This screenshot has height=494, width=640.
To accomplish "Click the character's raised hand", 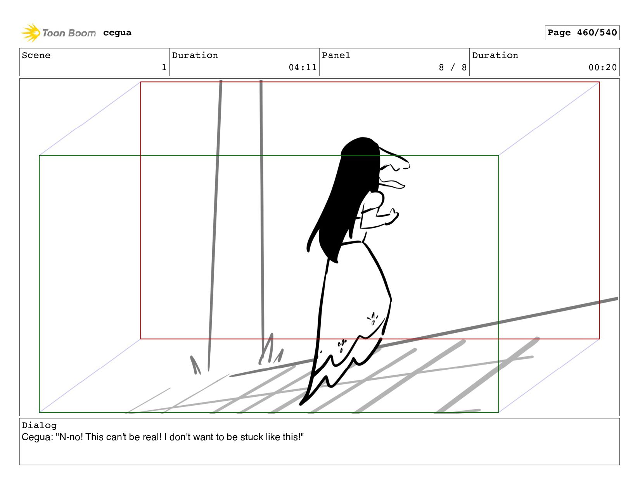I will pos(393,216).
